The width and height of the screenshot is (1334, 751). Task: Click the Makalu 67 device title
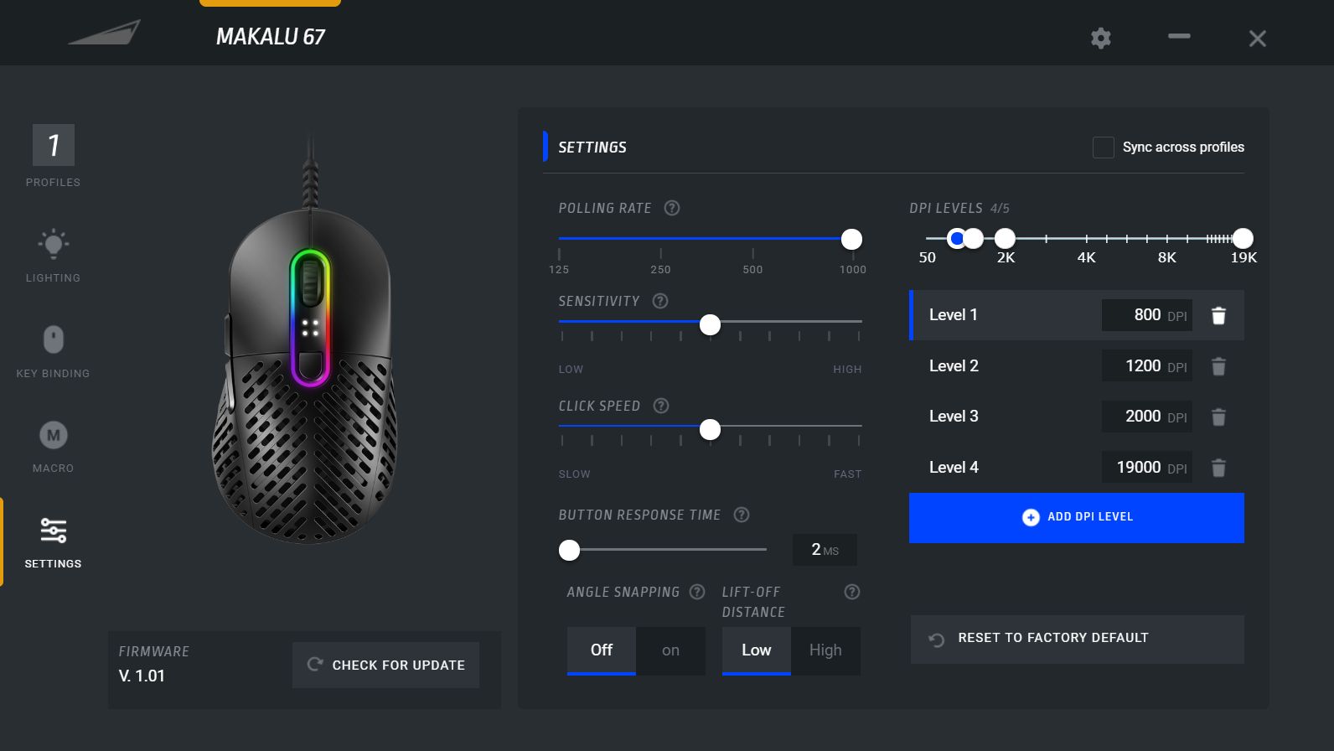[x=270, y=37]
